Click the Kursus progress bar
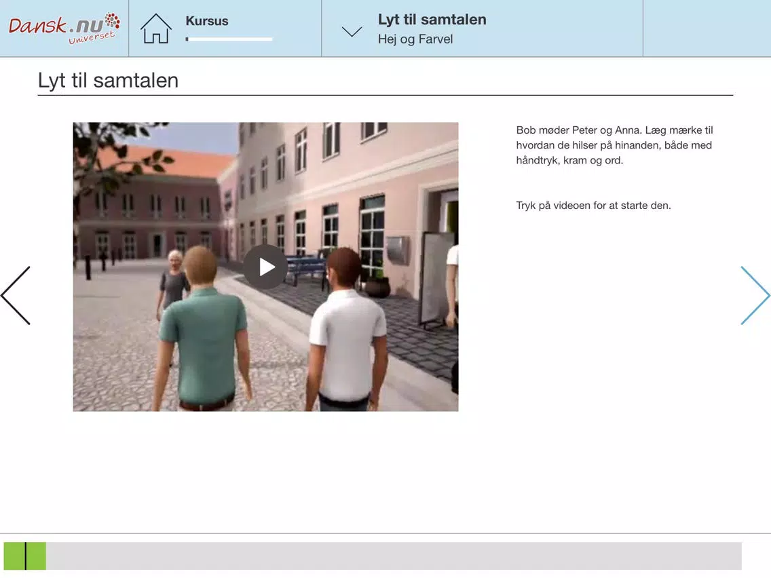 point(229,39)
